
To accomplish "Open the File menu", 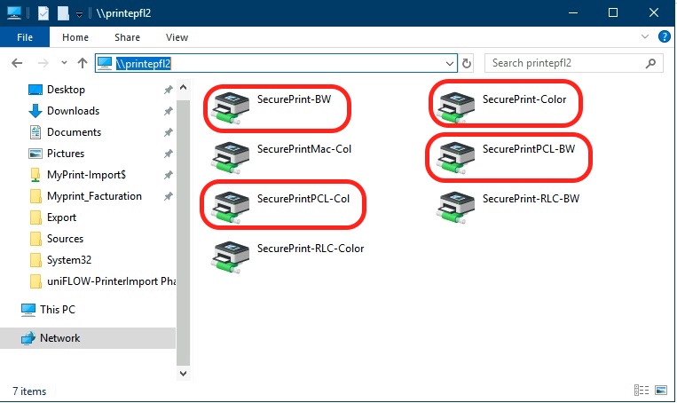I will pos(25,37).
